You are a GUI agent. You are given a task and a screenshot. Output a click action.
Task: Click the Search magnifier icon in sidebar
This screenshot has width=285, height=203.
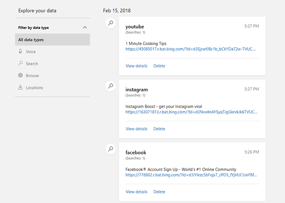click(21, 63)
